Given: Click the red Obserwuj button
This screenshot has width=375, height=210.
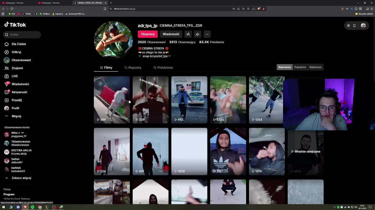Looking at the screenshot, I should pyautogui.click(x=148, y=34).
